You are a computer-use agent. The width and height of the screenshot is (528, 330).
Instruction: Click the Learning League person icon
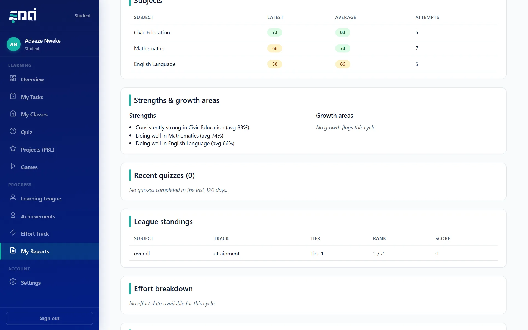(13, 197)
